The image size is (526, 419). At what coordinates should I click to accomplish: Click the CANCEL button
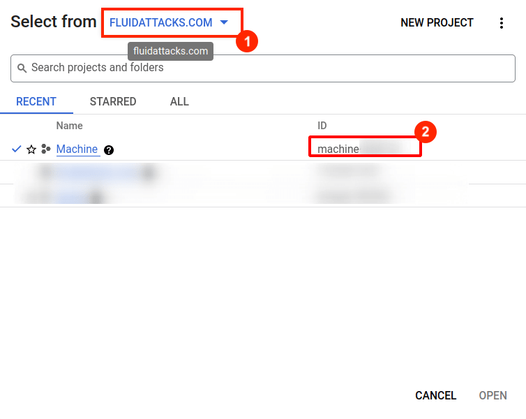436,395
